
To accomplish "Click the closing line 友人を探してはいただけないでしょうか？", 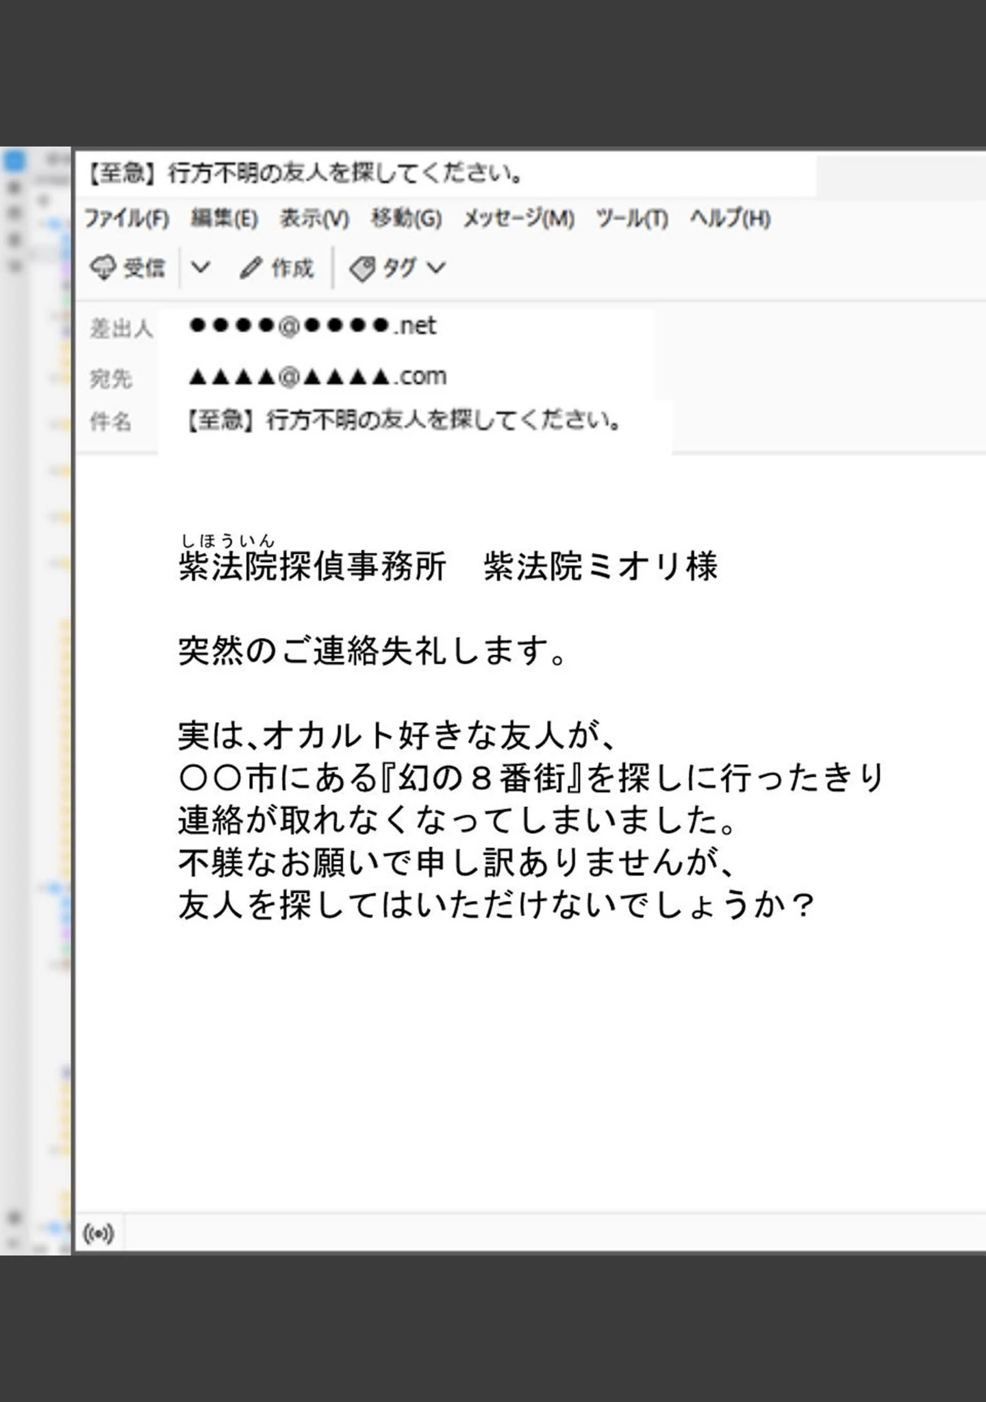I will tap(496, 906).
